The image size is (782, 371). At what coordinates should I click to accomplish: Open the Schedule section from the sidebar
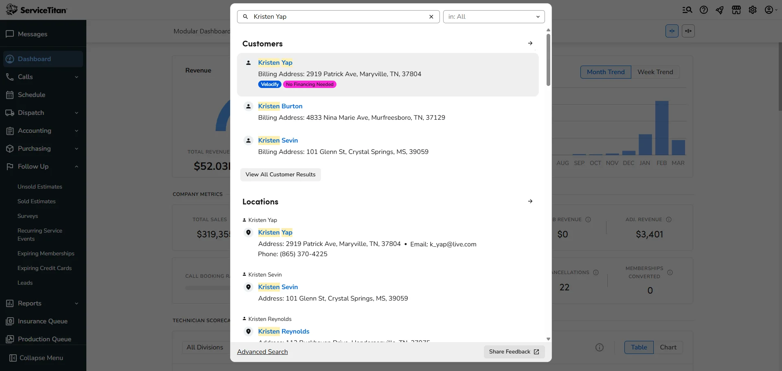(32, 94)
